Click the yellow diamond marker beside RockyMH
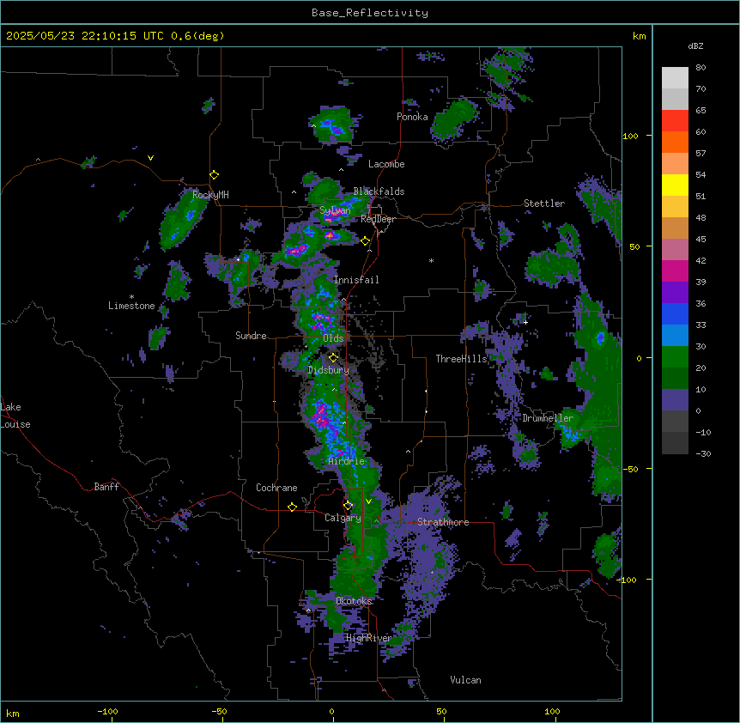 click(x=215, y=175)
